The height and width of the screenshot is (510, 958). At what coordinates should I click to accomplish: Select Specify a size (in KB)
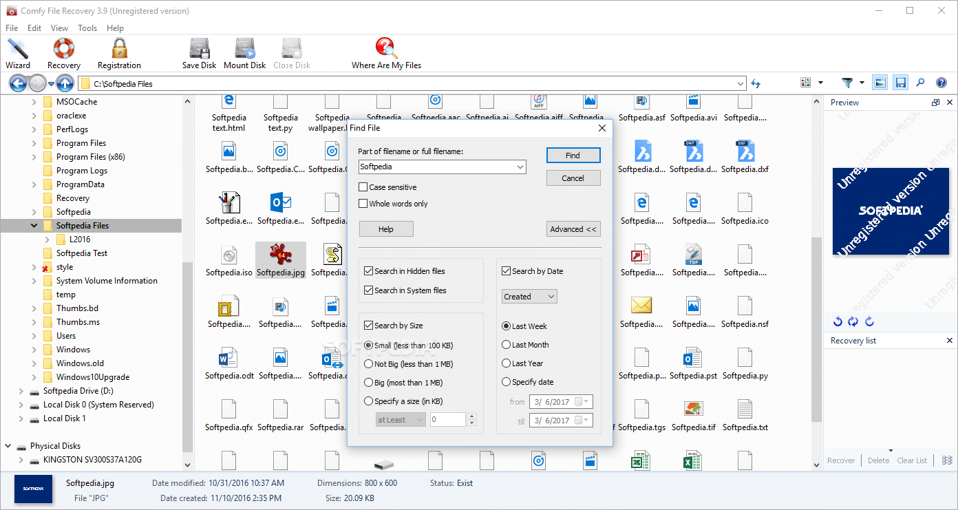coord(369,401)
